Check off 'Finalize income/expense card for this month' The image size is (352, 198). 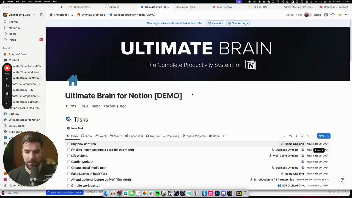(69, 150)
